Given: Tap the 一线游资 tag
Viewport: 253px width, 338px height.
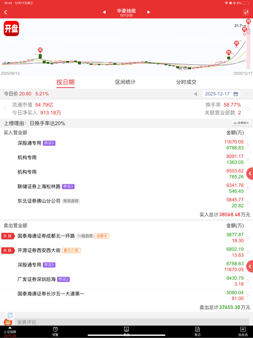Looking at the screenshot, I should (85, 236).
